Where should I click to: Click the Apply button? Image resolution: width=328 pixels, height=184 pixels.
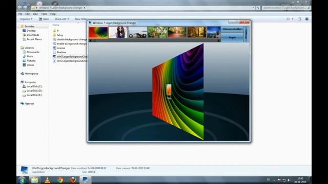232,37
